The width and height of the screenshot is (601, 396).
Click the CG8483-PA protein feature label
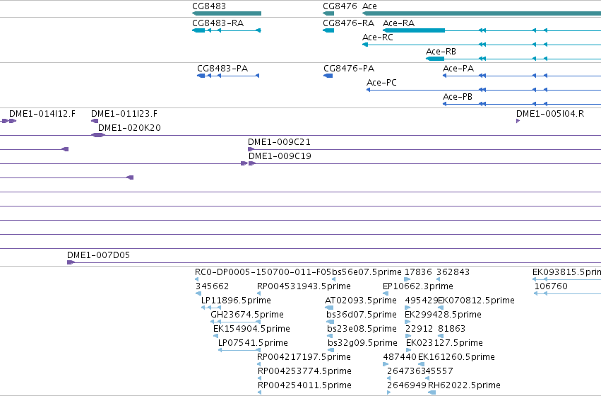(222, 69)
